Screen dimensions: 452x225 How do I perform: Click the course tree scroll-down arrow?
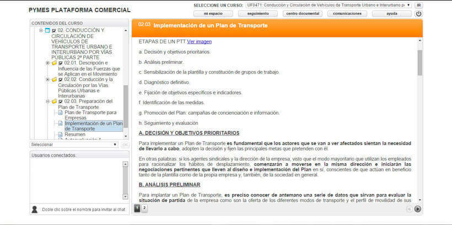pos(125,136)
